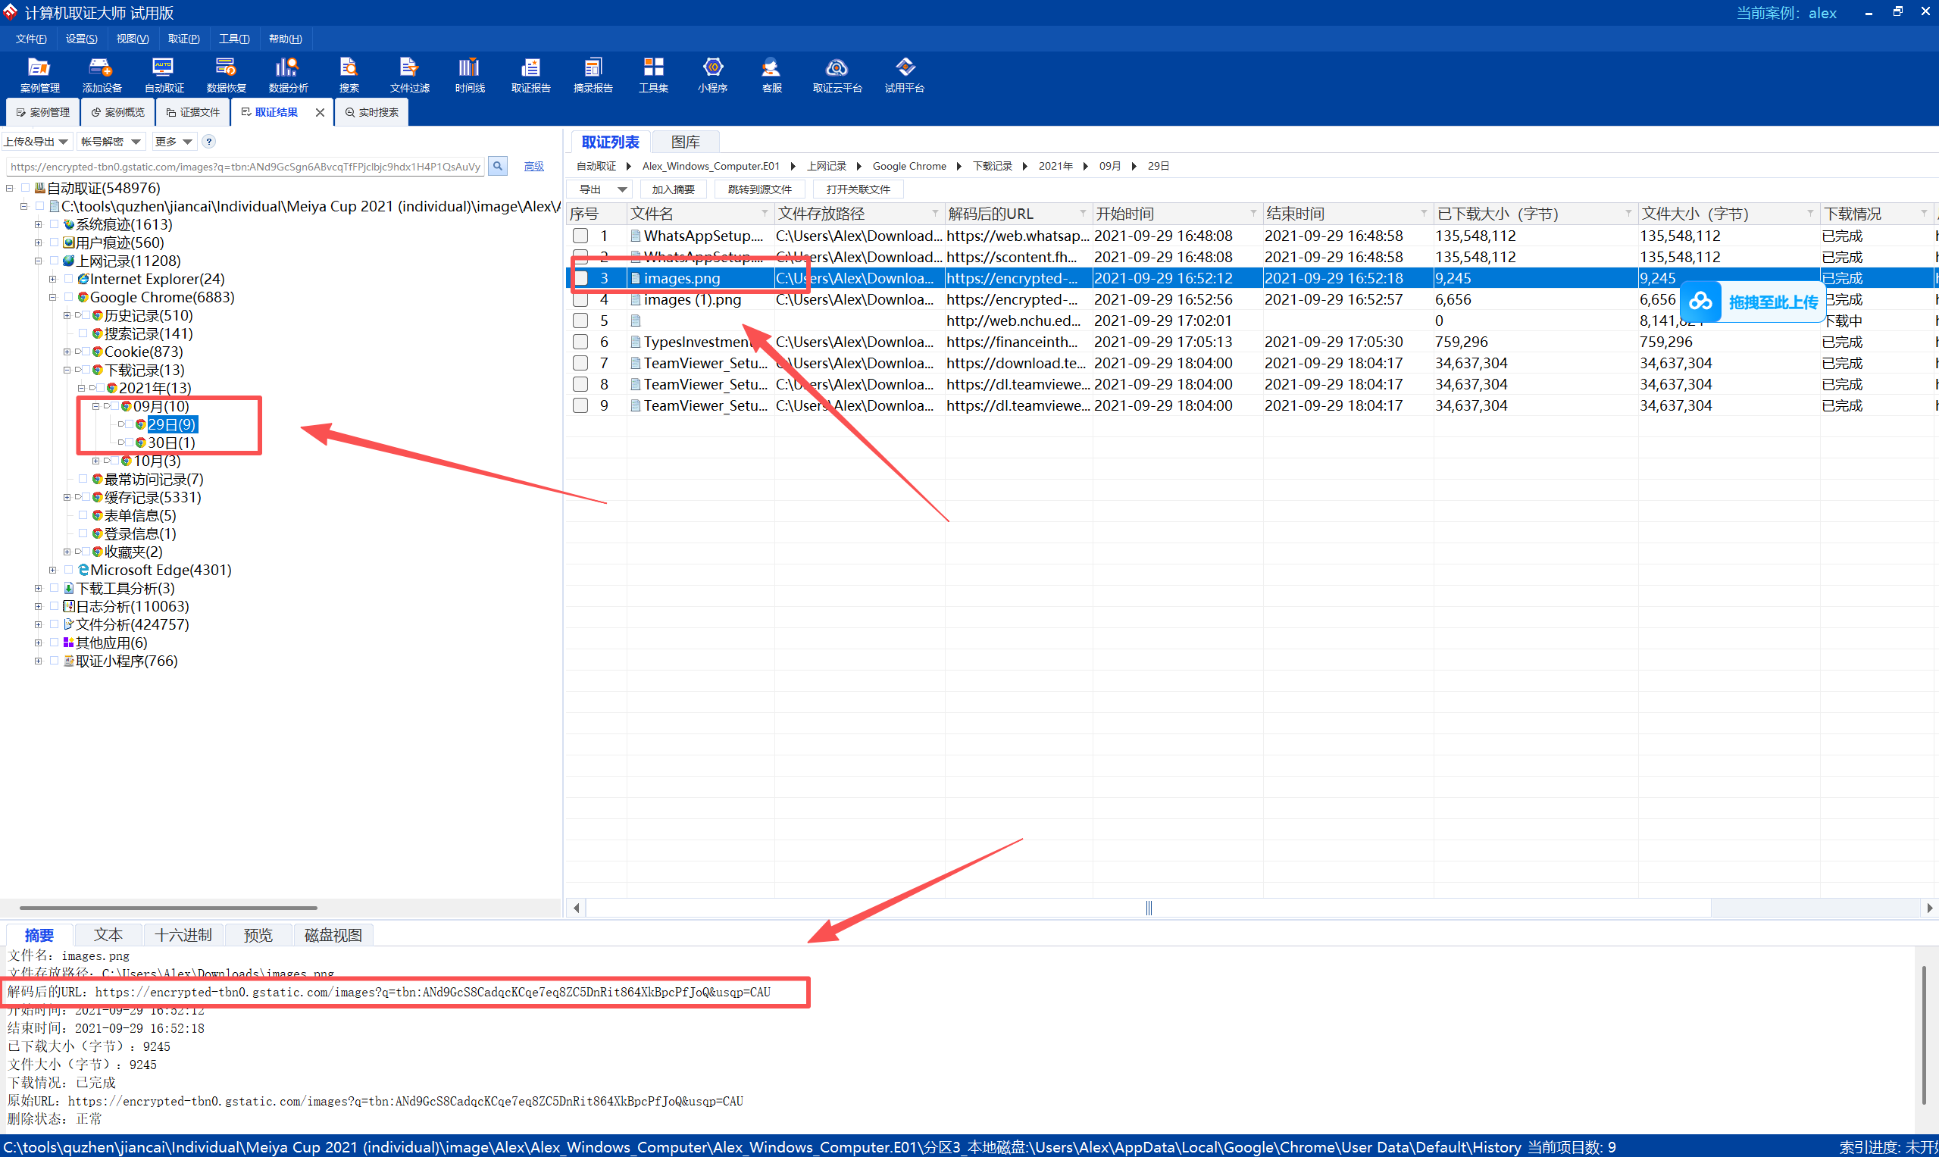Expand the Microsoft Edge(4301) tree node
1939x1157 pixels.
pyautogui.click(x=53, y=570)
